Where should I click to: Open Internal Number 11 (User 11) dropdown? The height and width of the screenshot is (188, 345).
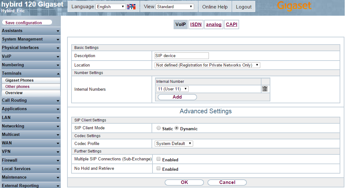[173, 89]
